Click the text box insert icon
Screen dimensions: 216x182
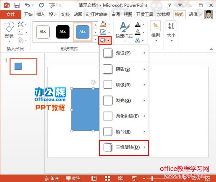point(21,32)
